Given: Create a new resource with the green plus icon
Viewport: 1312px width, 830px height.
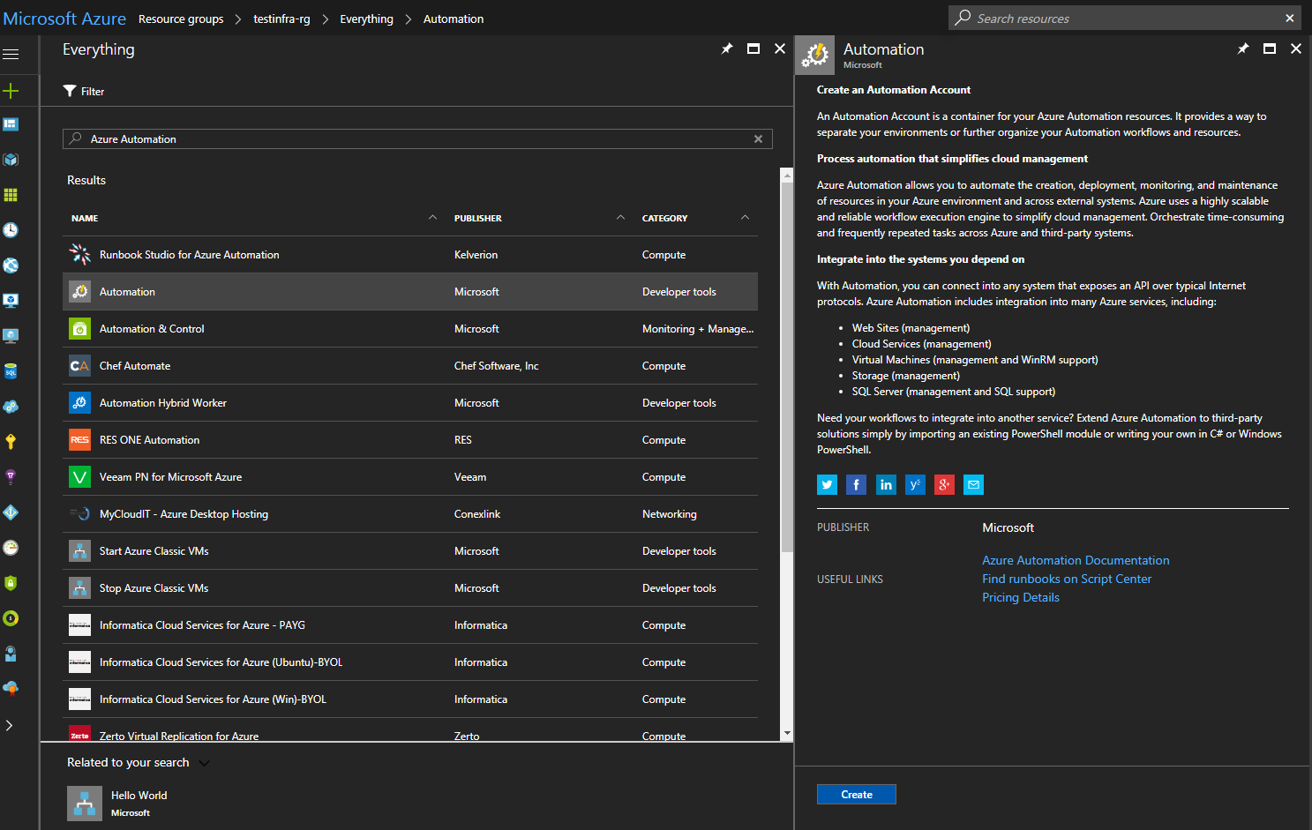Looking at the screenshot, I should [11, 90].
